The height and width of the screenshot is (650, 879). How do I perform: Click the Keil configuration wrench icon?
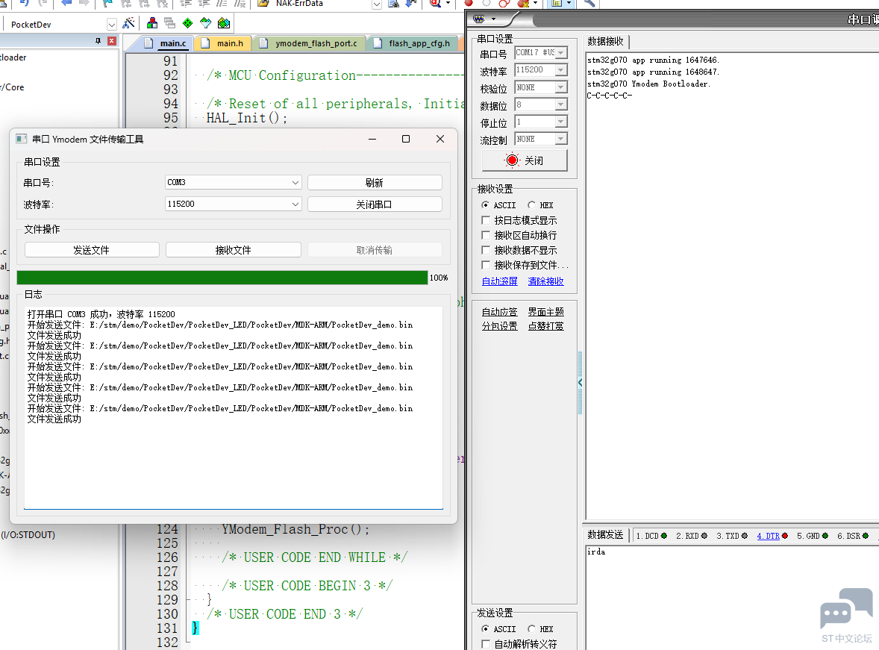(x=589, y=3)
